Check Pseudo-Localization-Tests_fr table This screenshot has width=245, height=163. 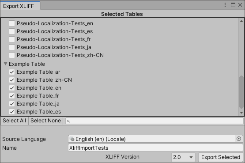coord(12,39)
